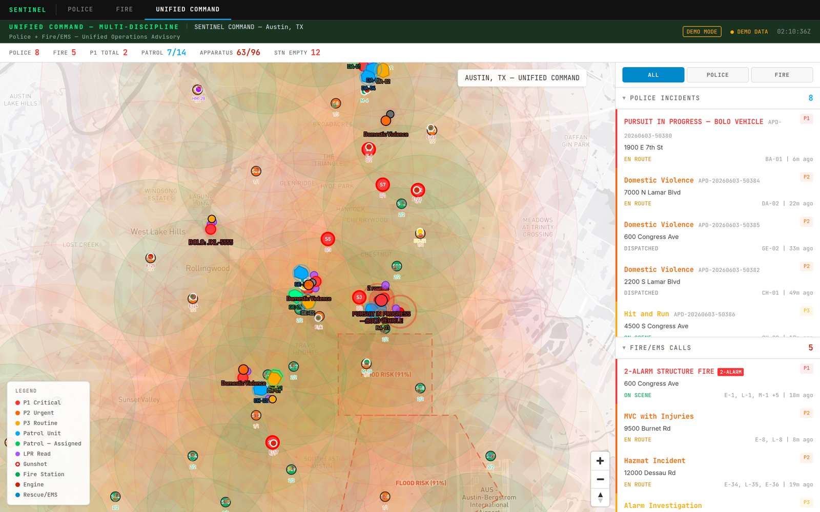Click the gunshot ring marker labeled 2
Viewport: 820px width, 512px height.
tap(418, 190)
